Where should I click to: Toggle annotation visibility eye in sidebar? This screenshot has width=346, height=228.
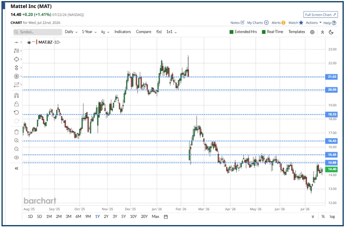pos(16,158)
